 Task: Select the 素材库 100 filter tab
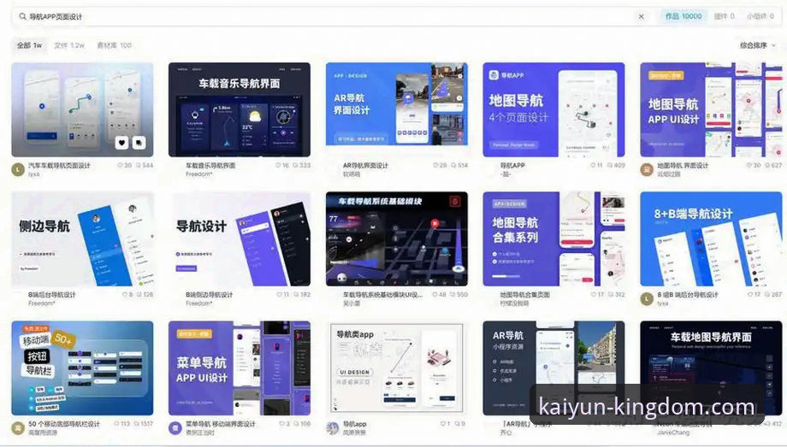tap(114, 45)
